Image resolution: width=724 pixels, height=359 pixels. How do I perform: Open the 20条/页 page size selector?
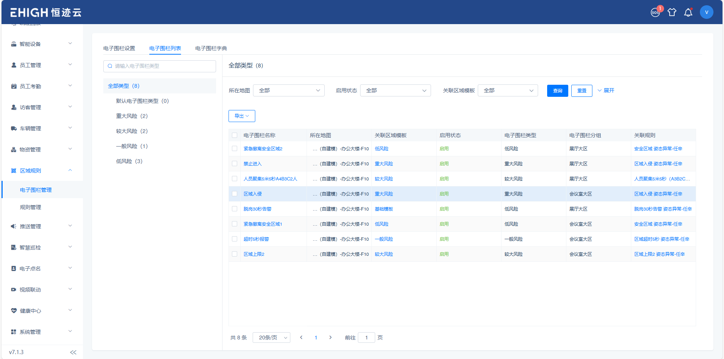click(x=271, y=338)
